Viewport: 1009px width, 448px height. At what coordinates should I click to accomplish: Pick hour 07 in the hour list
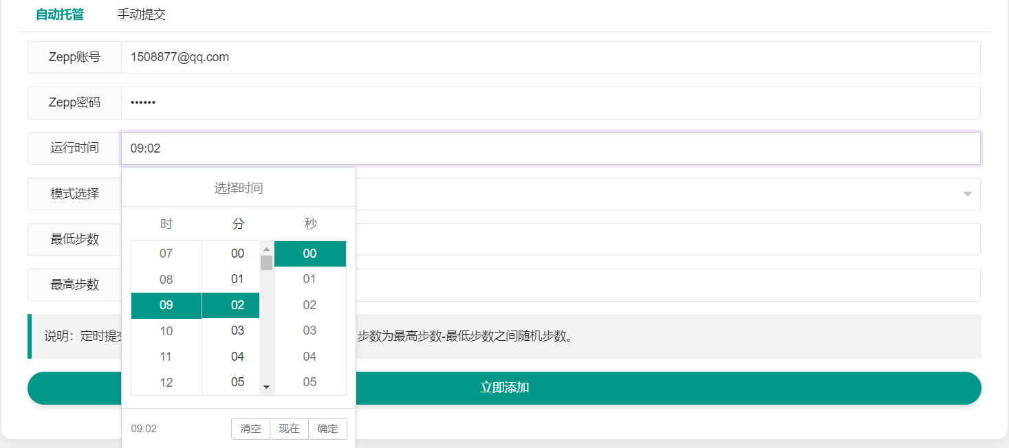(166, 254)
